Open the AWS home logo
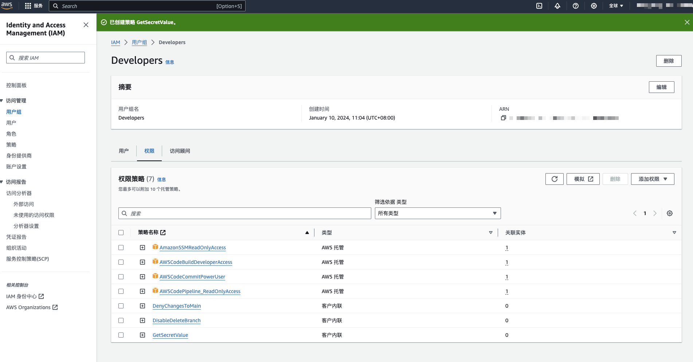Screen dimensions: 693x362 click(x=7, y=6)
